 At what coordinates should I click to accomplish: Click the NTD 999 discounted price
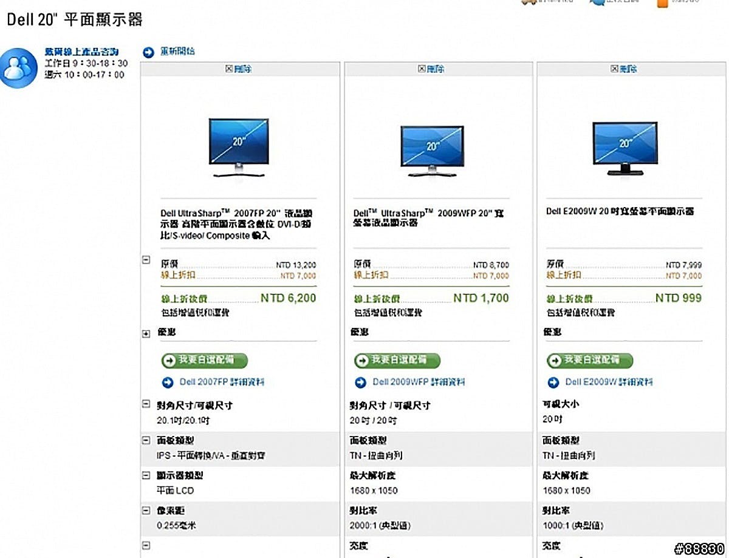point(679,298)
